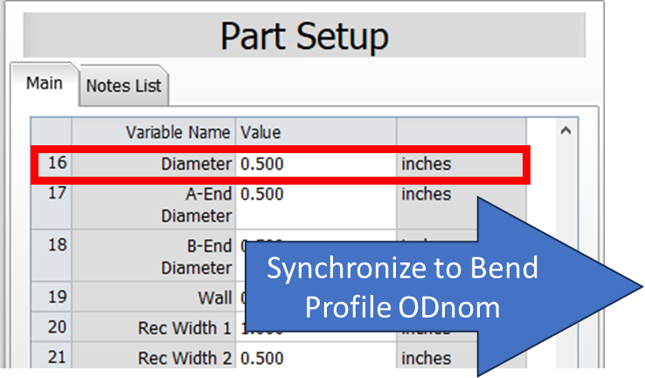Select row header 20
Viewport: 645px width, 378px height.
coord(52,327)
